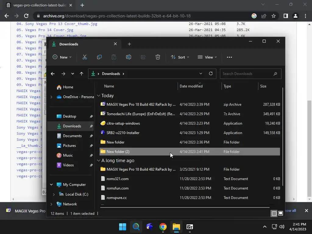The width and height of the screenshot is (312, 234).
Task: Switch to large thumbnails view icon in status bar
Action: (x=281, y=214)
